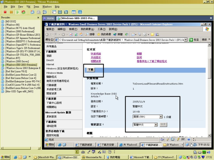
Task: Reset the VM with the restart icon
Action: (x=24, y=12)
